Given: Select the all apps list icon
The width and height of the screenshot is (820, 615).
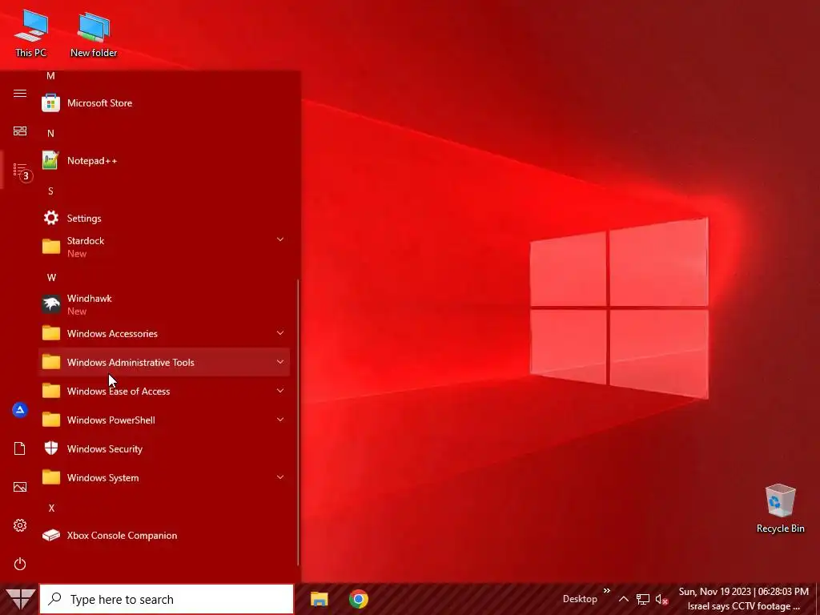Looking at the screenshot, I should (20, 170).
